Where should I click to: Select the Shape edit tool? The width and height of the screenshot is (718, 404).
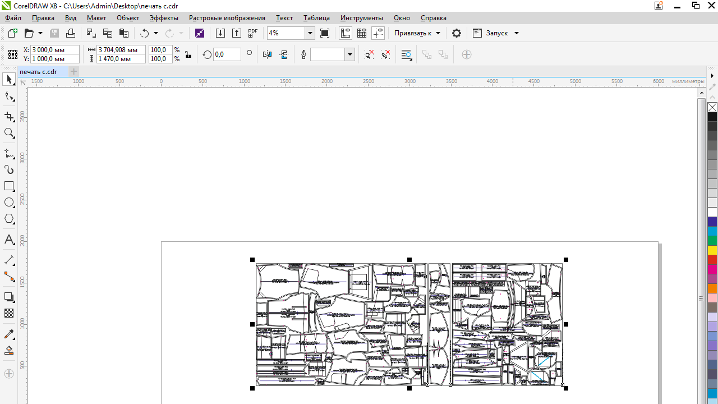pyautogui.click(x=9, y=97)
